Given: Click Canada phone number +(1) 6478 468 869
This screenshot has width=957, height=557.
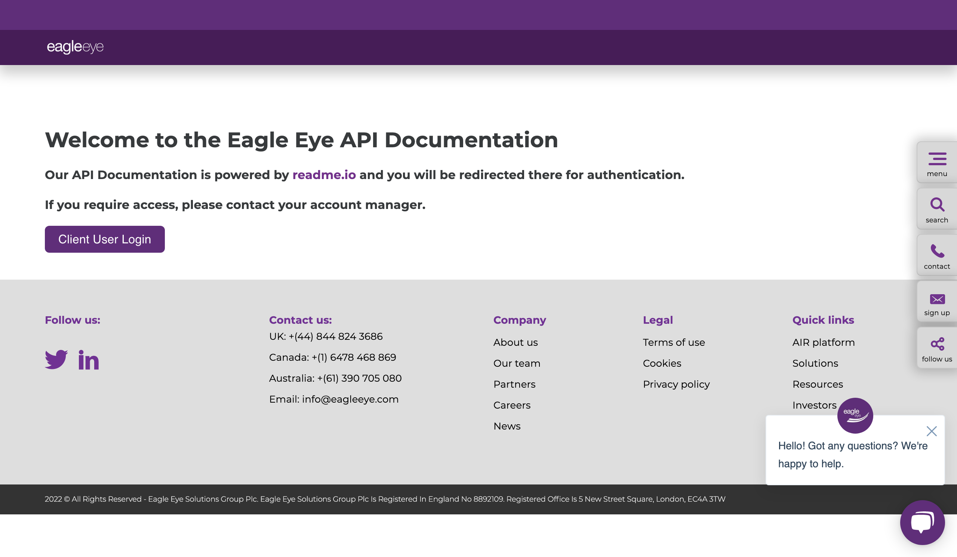Looking at the screenshot, I should 354,357.
